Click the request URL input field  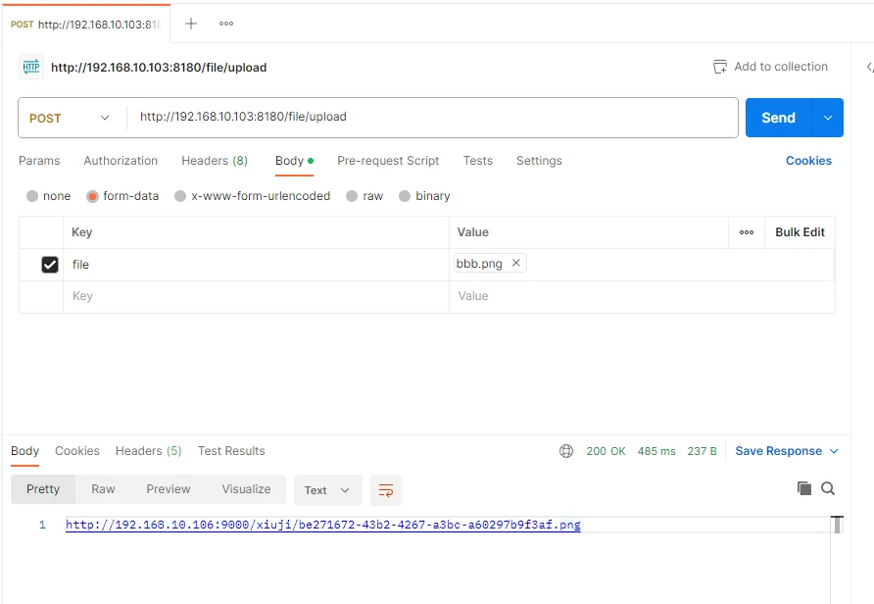click(432, 118)
